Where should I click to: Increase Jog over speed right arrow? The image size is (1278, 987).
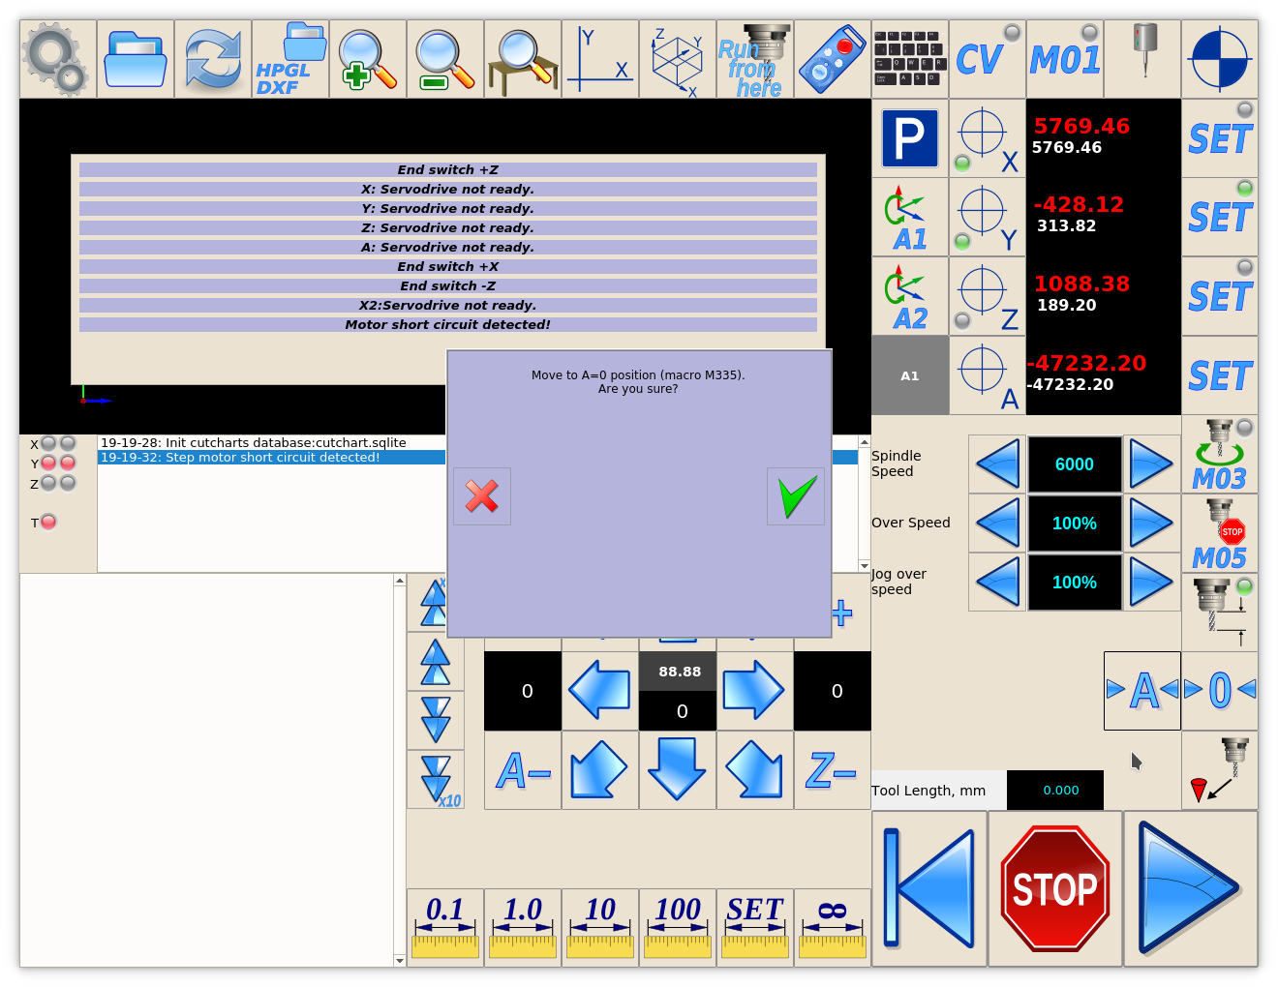pyautogui.click(x=1151, y=583)
